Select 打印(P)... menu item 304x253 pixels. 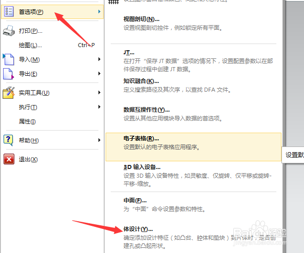point(30,31)
